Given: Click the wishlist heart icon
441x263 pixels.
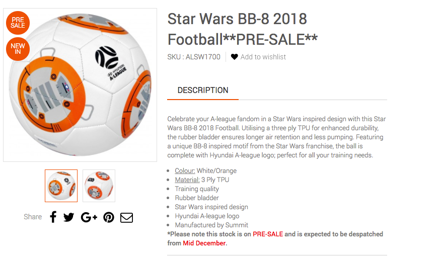Looking at the screenshot, I should tap(234, 57).
